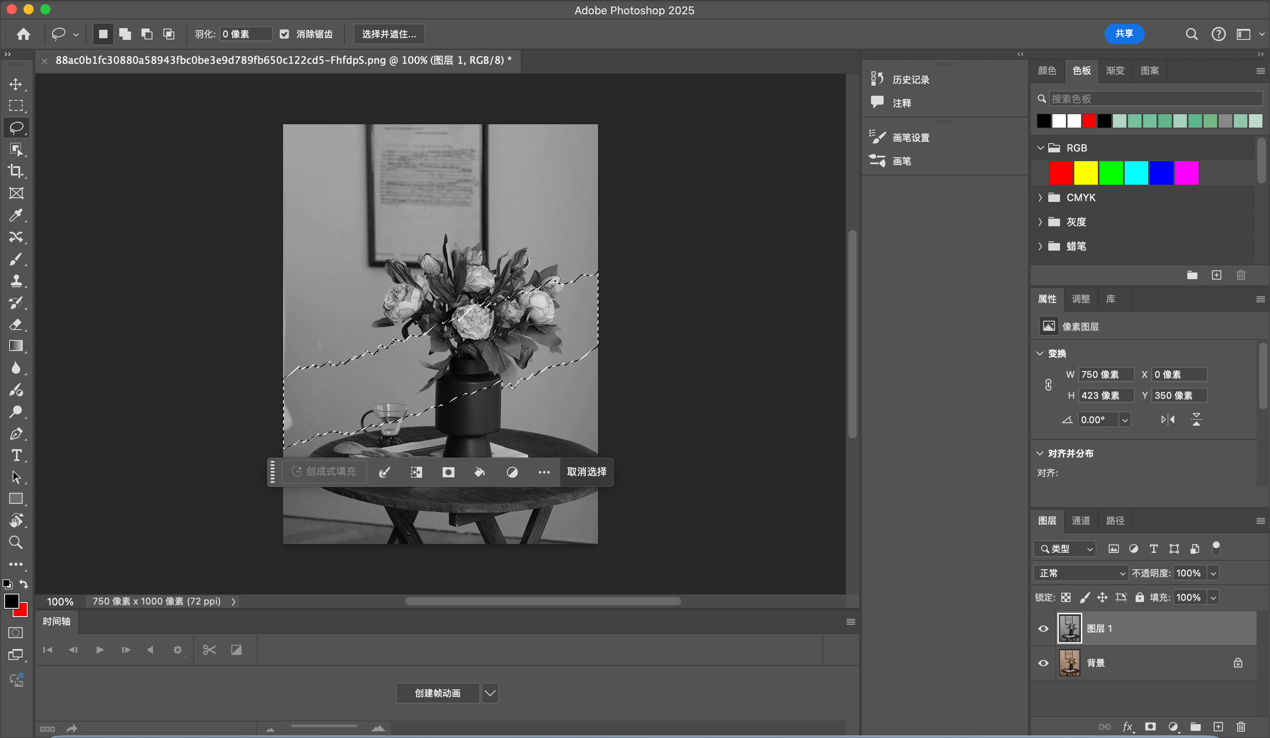Expand the CMYK swatch folder
The height and width of the screenshot is (738, 1270).
(x=1040, y=197)
